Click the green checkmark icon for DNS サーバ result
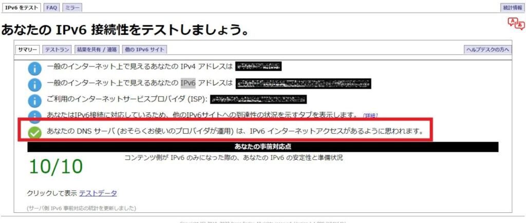 [34, 132]
